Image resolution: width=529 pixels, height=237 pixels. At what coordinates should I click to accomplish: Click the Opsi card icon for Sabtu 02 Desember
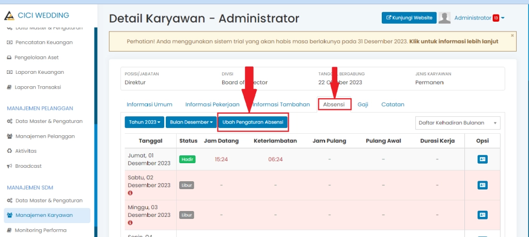[482, 185]
